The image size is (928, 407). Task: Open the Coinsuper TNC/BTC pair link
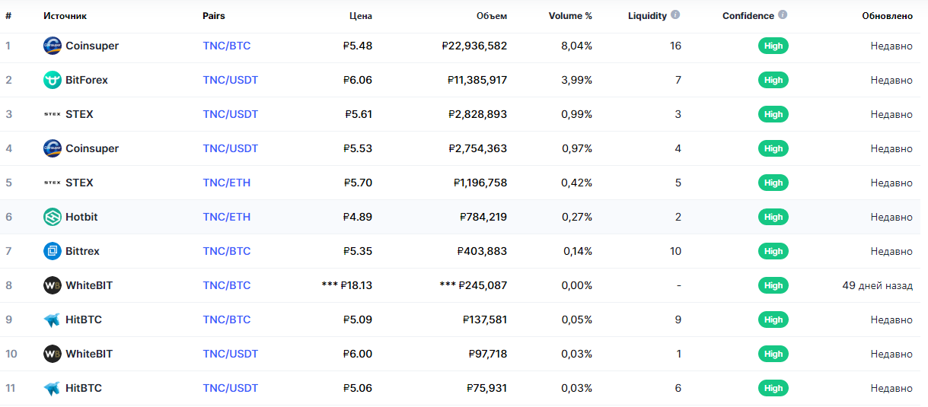pyautogui.click(x=226, y=46)
